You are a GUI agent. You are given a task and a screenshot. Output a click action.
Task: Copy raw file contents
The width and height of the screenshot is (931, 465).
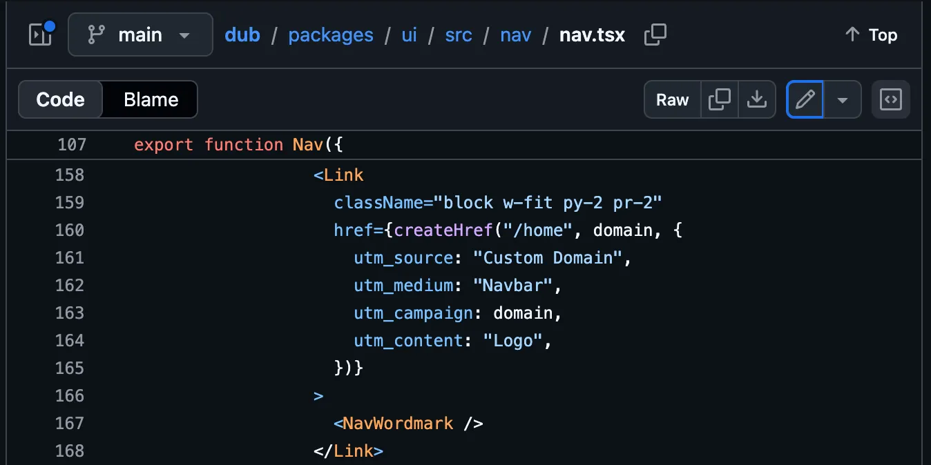pos(720,100)
